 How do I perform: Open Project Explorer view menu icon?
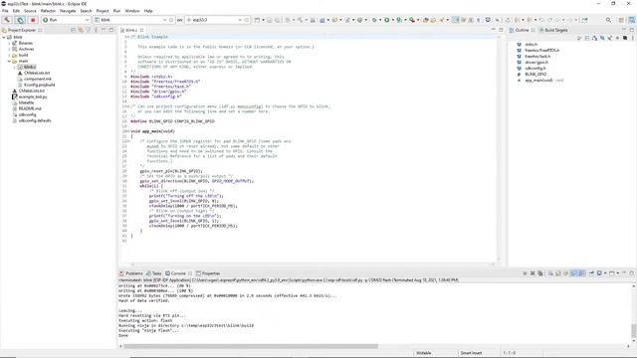(96, 30)
